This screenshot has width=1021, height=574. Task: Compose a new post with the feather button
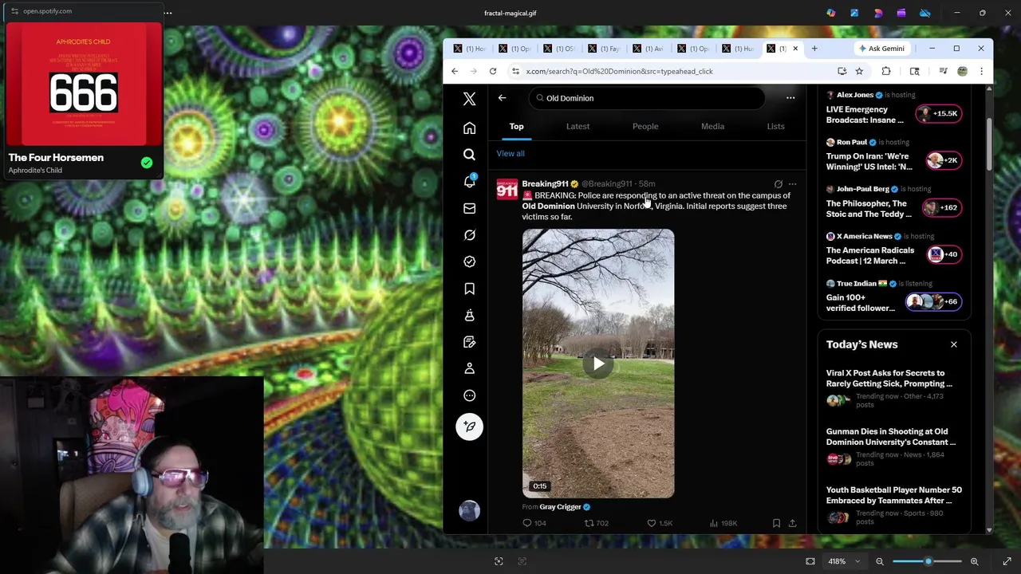coord(469,427)
